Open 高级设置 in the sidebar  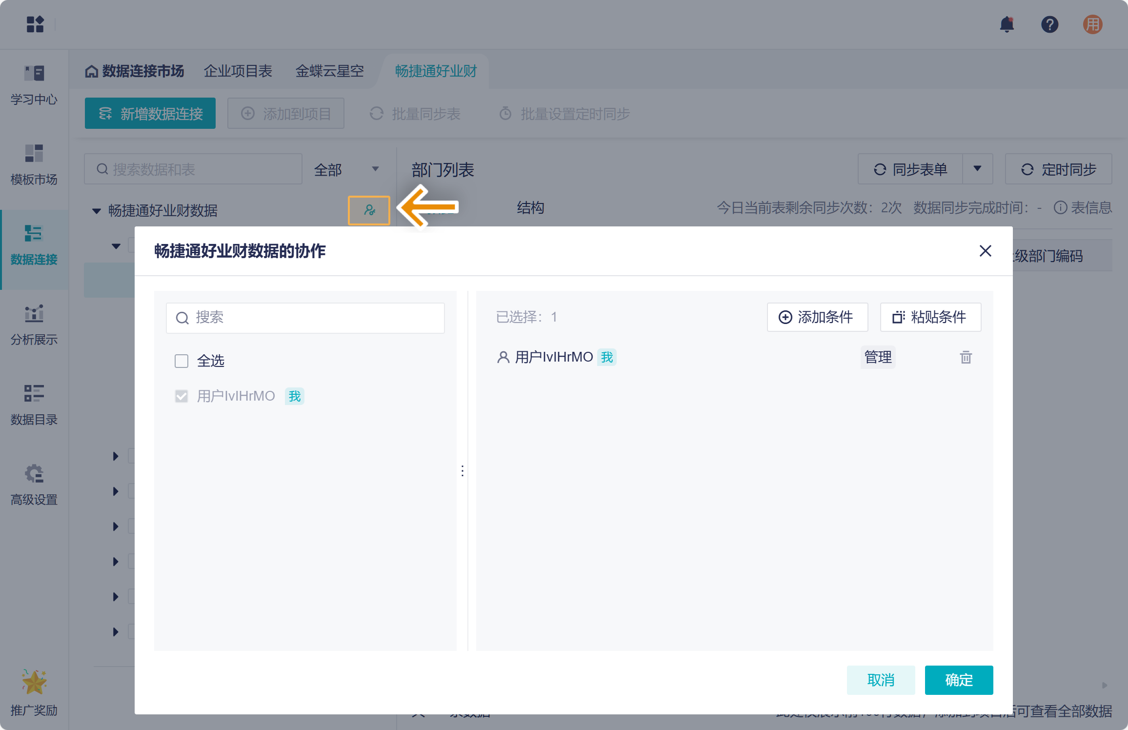click(x=34, y=485)
